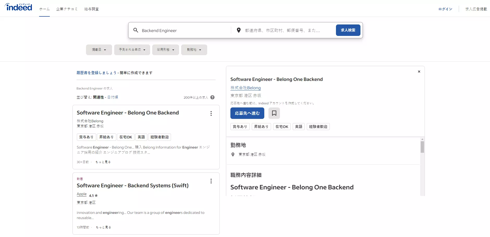Screen dimensions: 490x237
Task: Click the 経験者歓迎 tag in the detail panel
Action: [x=318, y=127]
